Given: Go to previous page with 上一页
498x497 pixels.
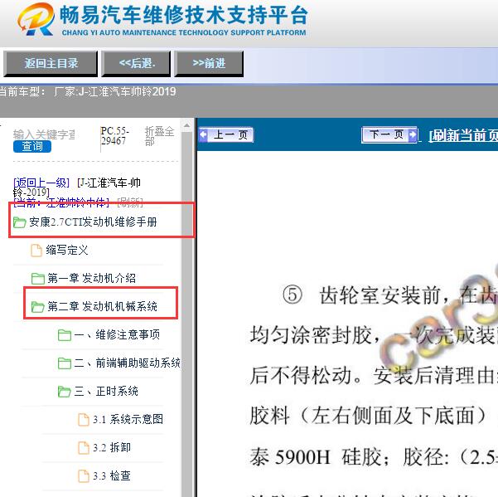Looking at the screenshot, I should tap(226, 134).
